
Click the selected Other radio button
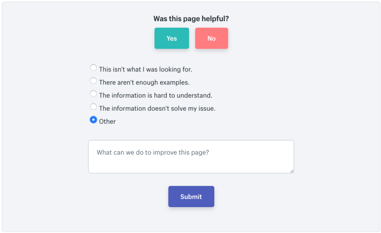click(93, 120)
